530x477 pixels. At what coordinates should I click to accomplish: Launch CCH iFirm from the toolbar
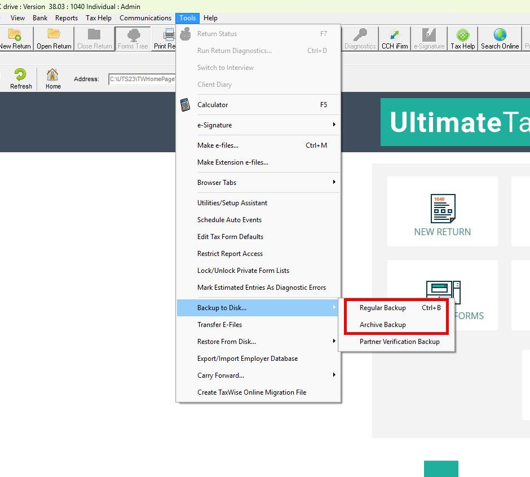pyautogui.click(x=395, y=38)
